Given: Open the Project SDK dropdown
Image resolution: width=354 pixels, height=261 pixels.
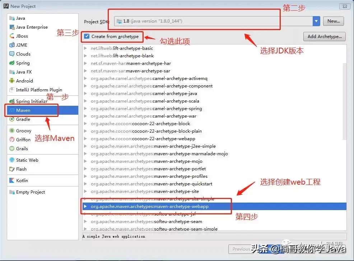Looking at the screenshot, I should (x=316, y=21).
